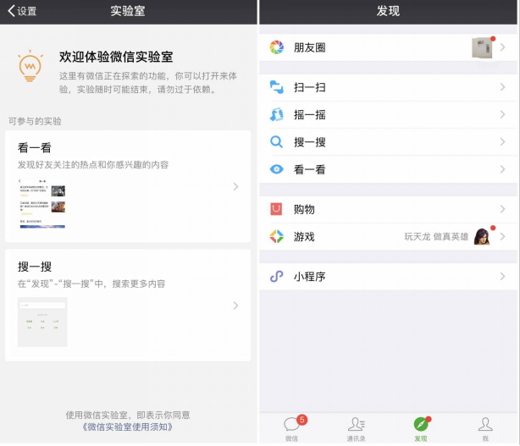Screen dimensions: 520x446
Task: Click the WeChat lab lightbulb icon
Action: pyautogui.click(x=30, y=66)
